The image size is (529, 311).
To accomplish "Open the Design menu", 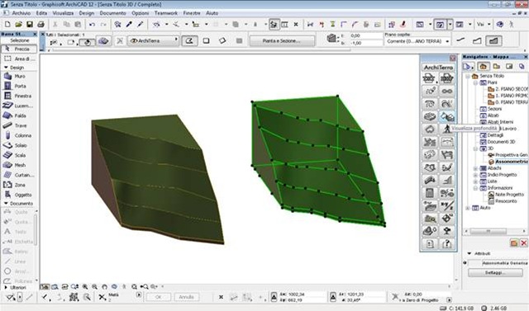I will coord(87,13).
